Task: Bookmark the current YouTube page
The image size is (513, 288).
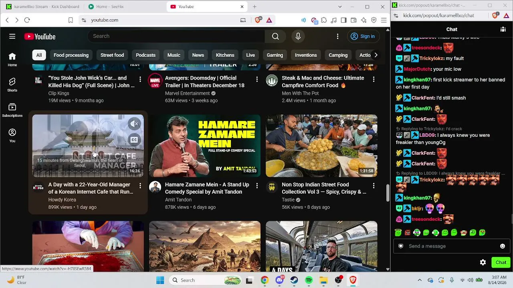Action: coord(71,20)
